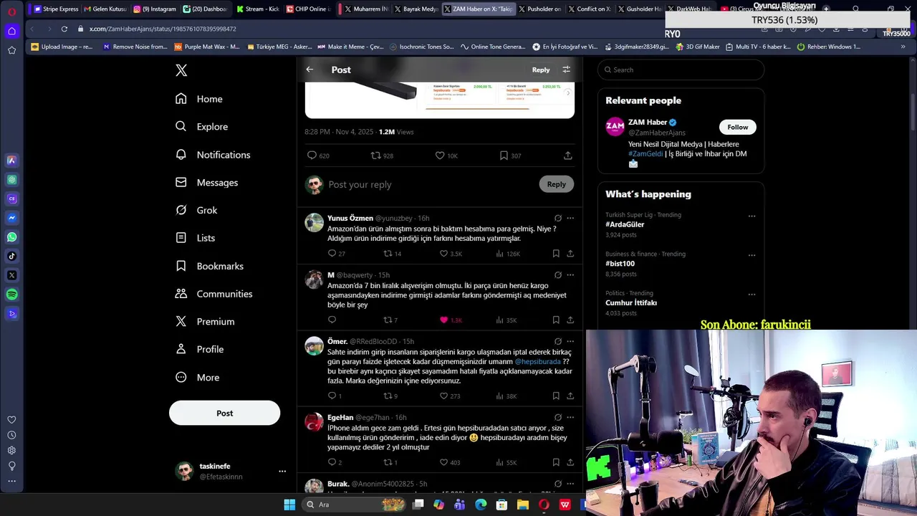The width and height of the screenshot is (917, 516).
Task: Open Messages in X sidebar
Action: click(x=206, y=183)
